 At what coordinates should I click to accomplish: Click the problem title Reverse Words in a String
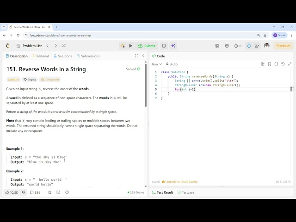point(46,69)
